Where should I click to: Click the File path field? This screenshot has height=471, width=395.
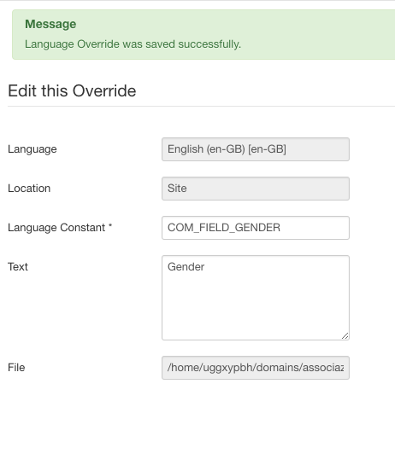(x=256, y=368)
